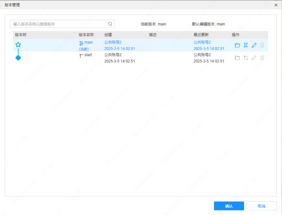Open the start version via folder icon
282x215 pixels.
[x=238, y=57]
